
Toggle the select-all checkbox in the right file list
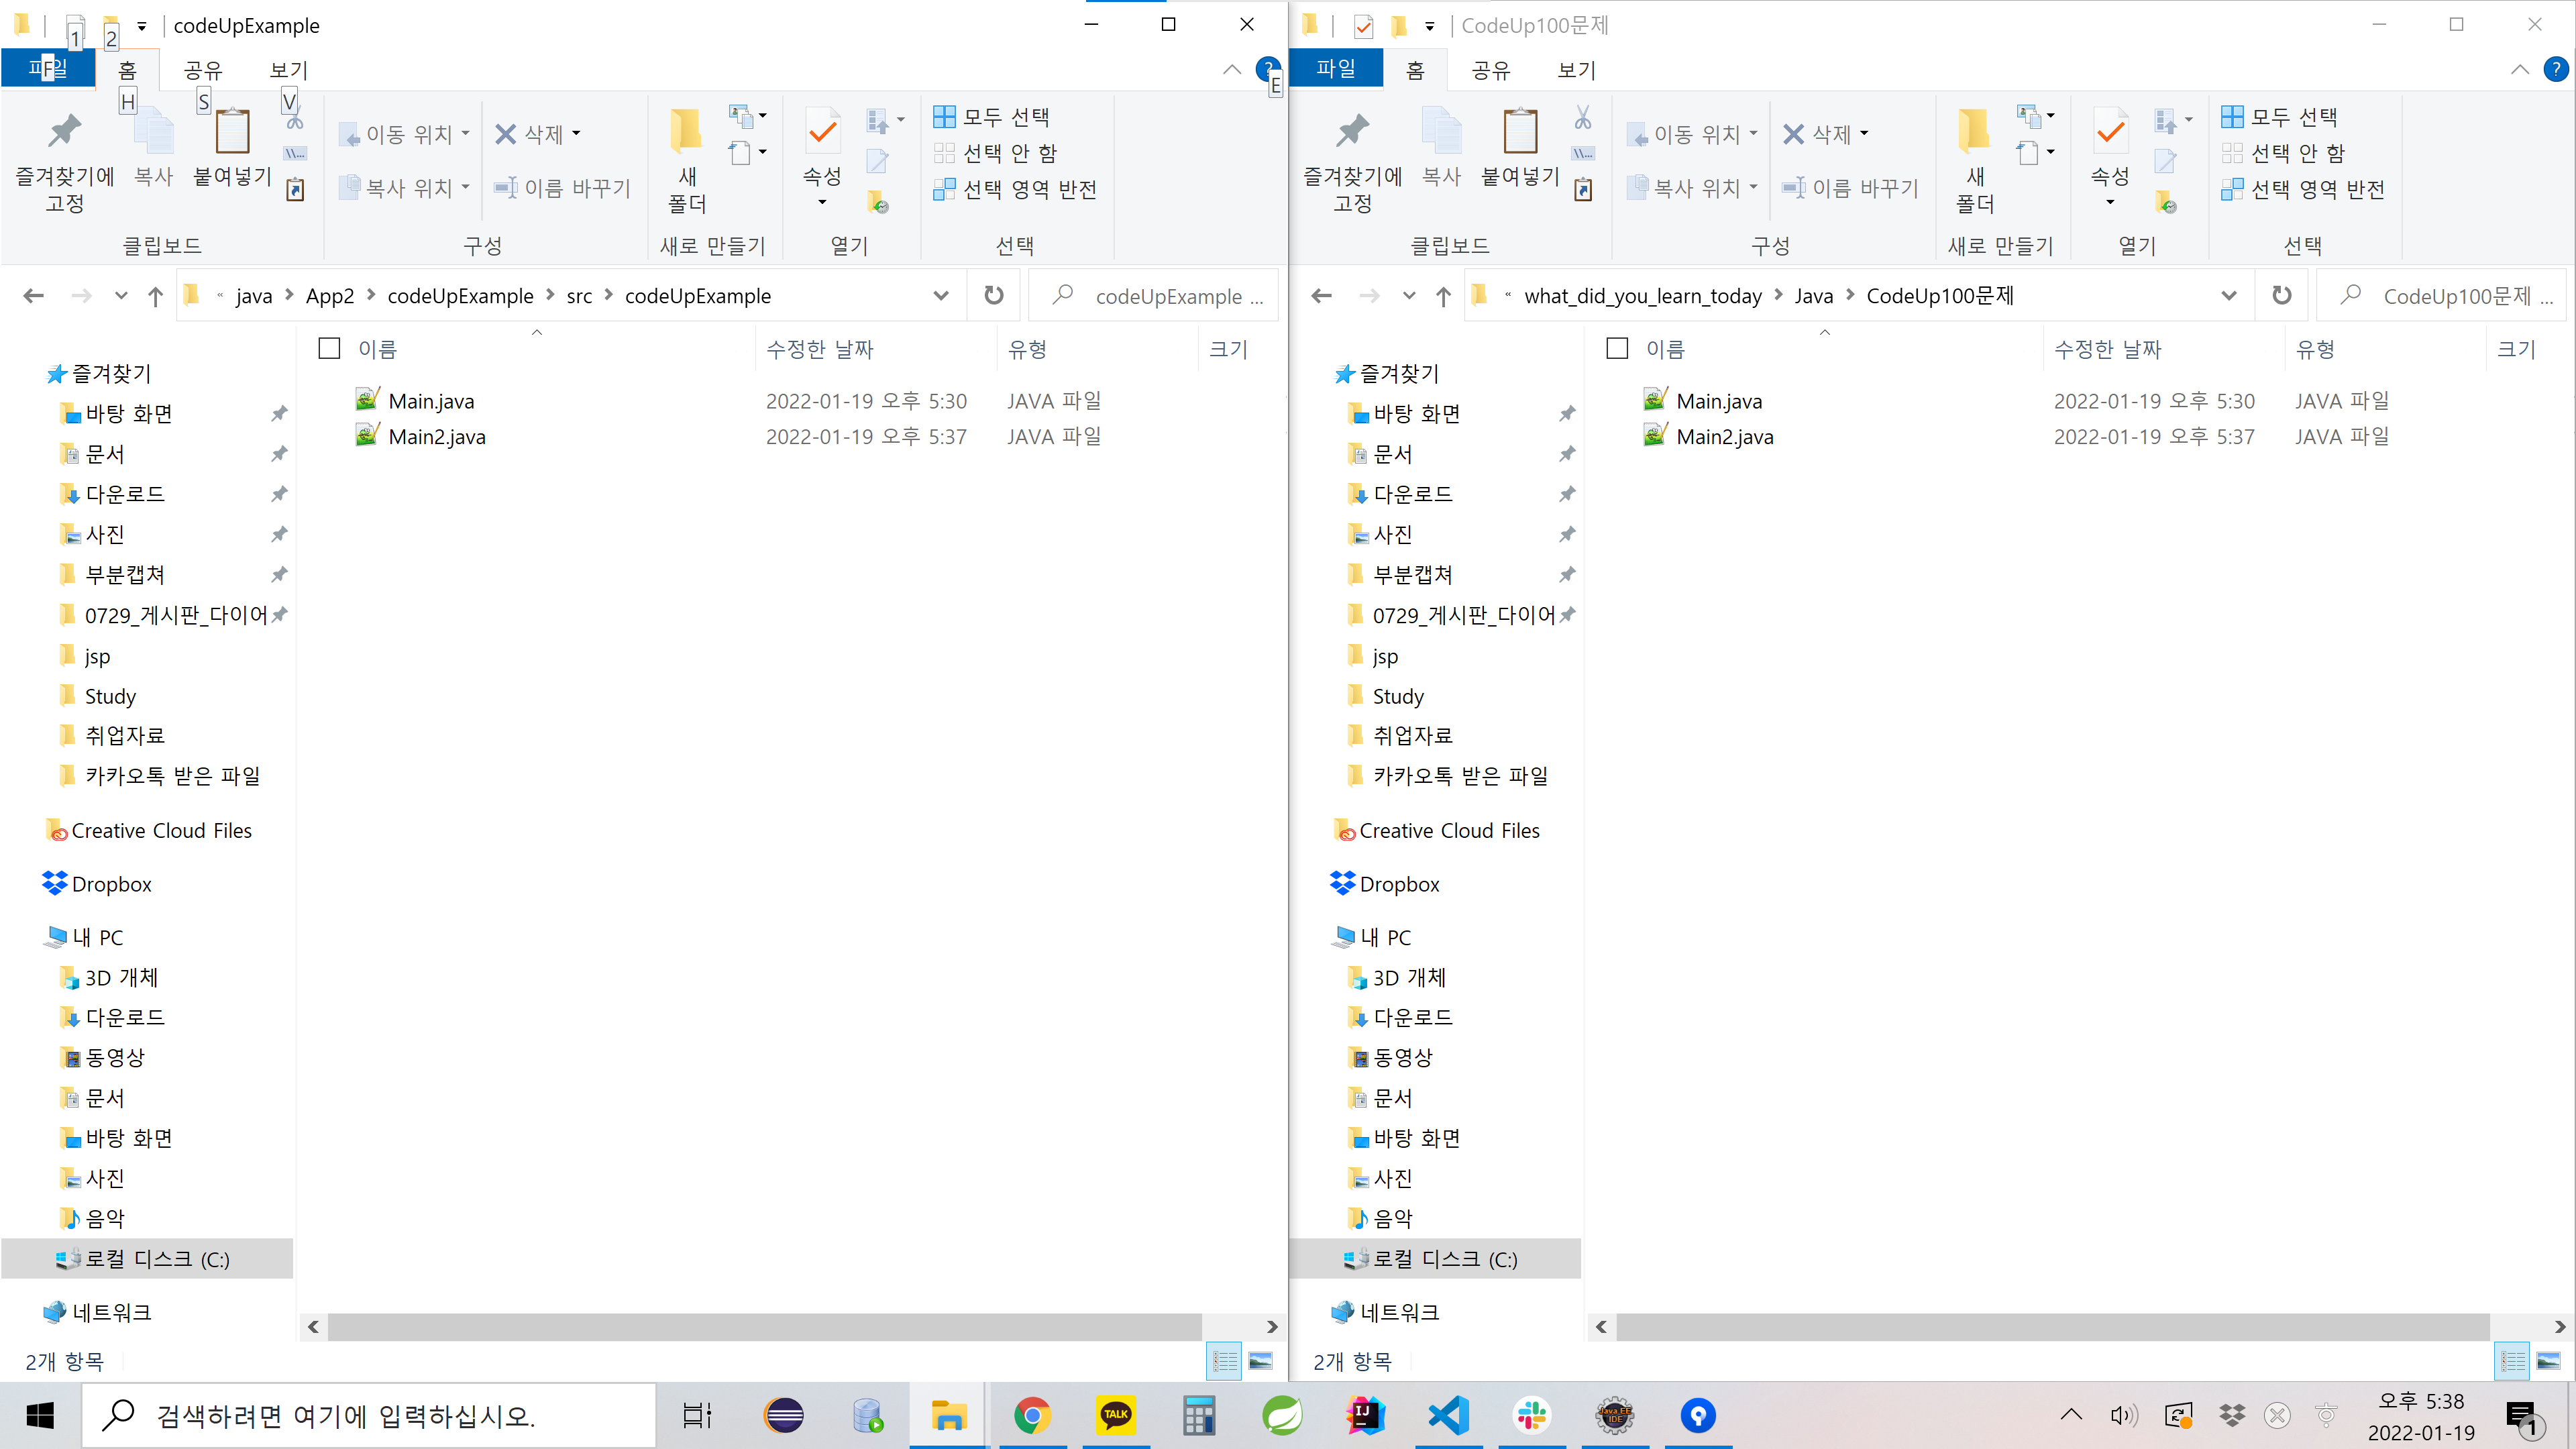click(x=1617, y=348)
